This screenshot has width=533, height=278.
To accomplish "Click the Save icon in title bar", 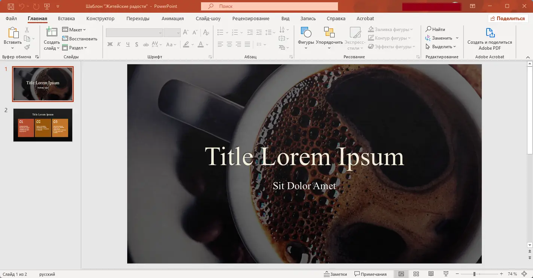I will pyautogui.click(x=11, y=6).
